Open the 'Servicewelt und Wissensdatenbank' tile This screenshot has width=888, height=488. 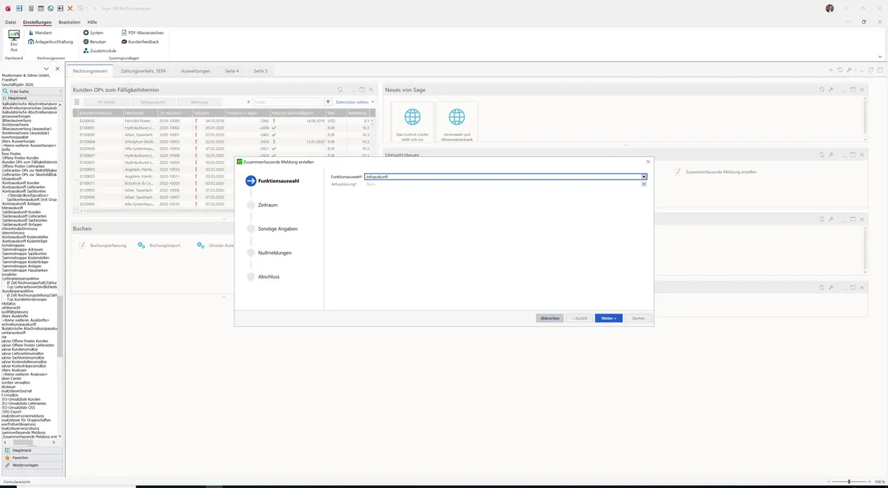point(457,122)
